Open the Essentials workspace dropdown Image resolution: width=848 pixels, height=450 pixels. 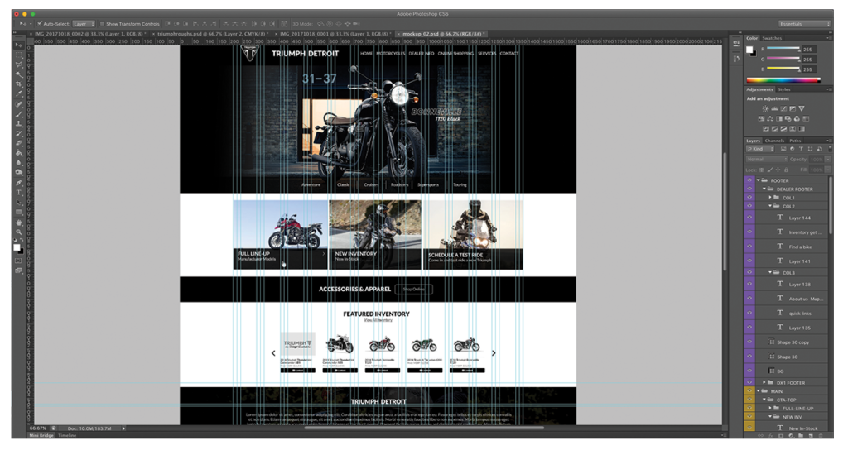tap(804, 24)
